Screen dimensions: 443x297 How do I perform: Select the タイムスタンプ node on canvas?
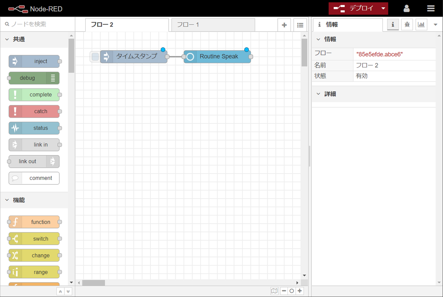click(134, 57)
